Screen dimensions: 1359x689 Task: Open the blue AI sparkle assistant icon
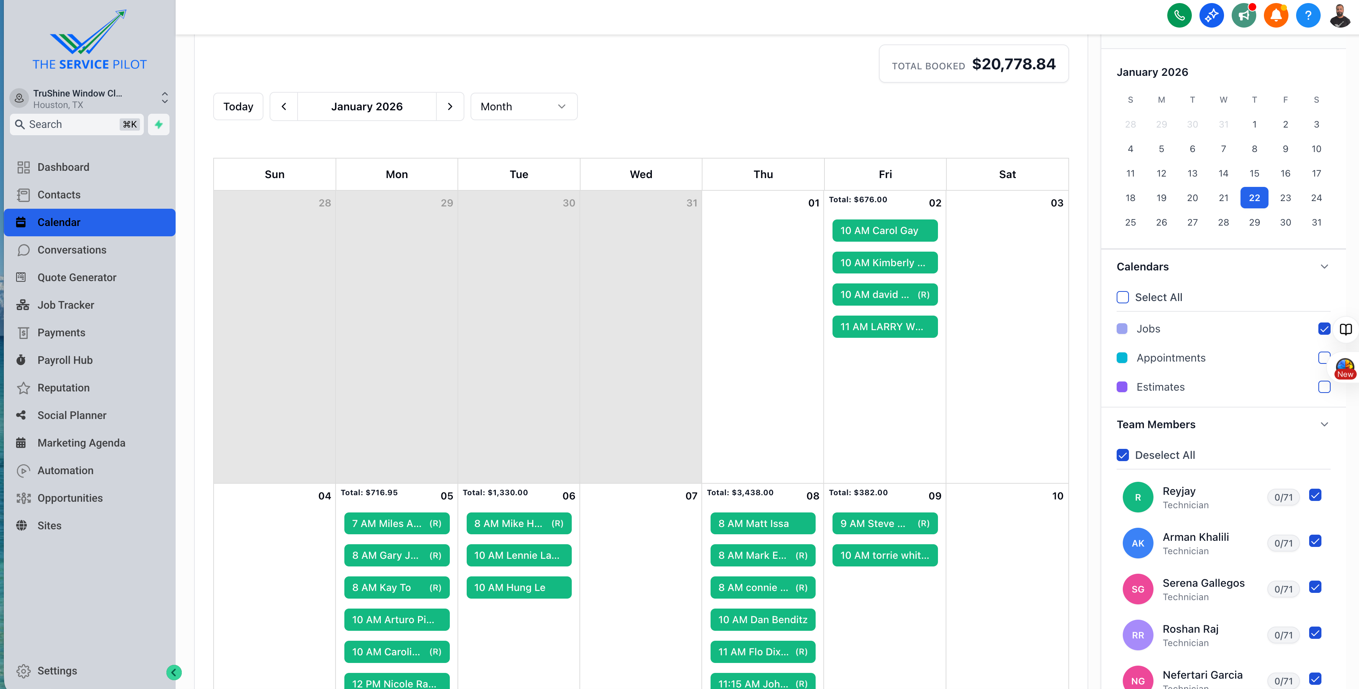click(x=1211, y=15)
